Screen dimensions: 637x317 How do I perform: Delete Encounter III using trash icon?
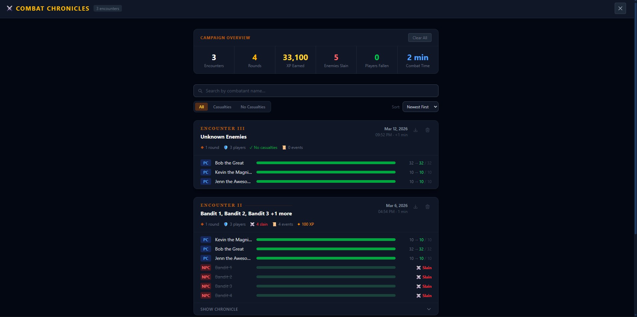tap(428, 130)
